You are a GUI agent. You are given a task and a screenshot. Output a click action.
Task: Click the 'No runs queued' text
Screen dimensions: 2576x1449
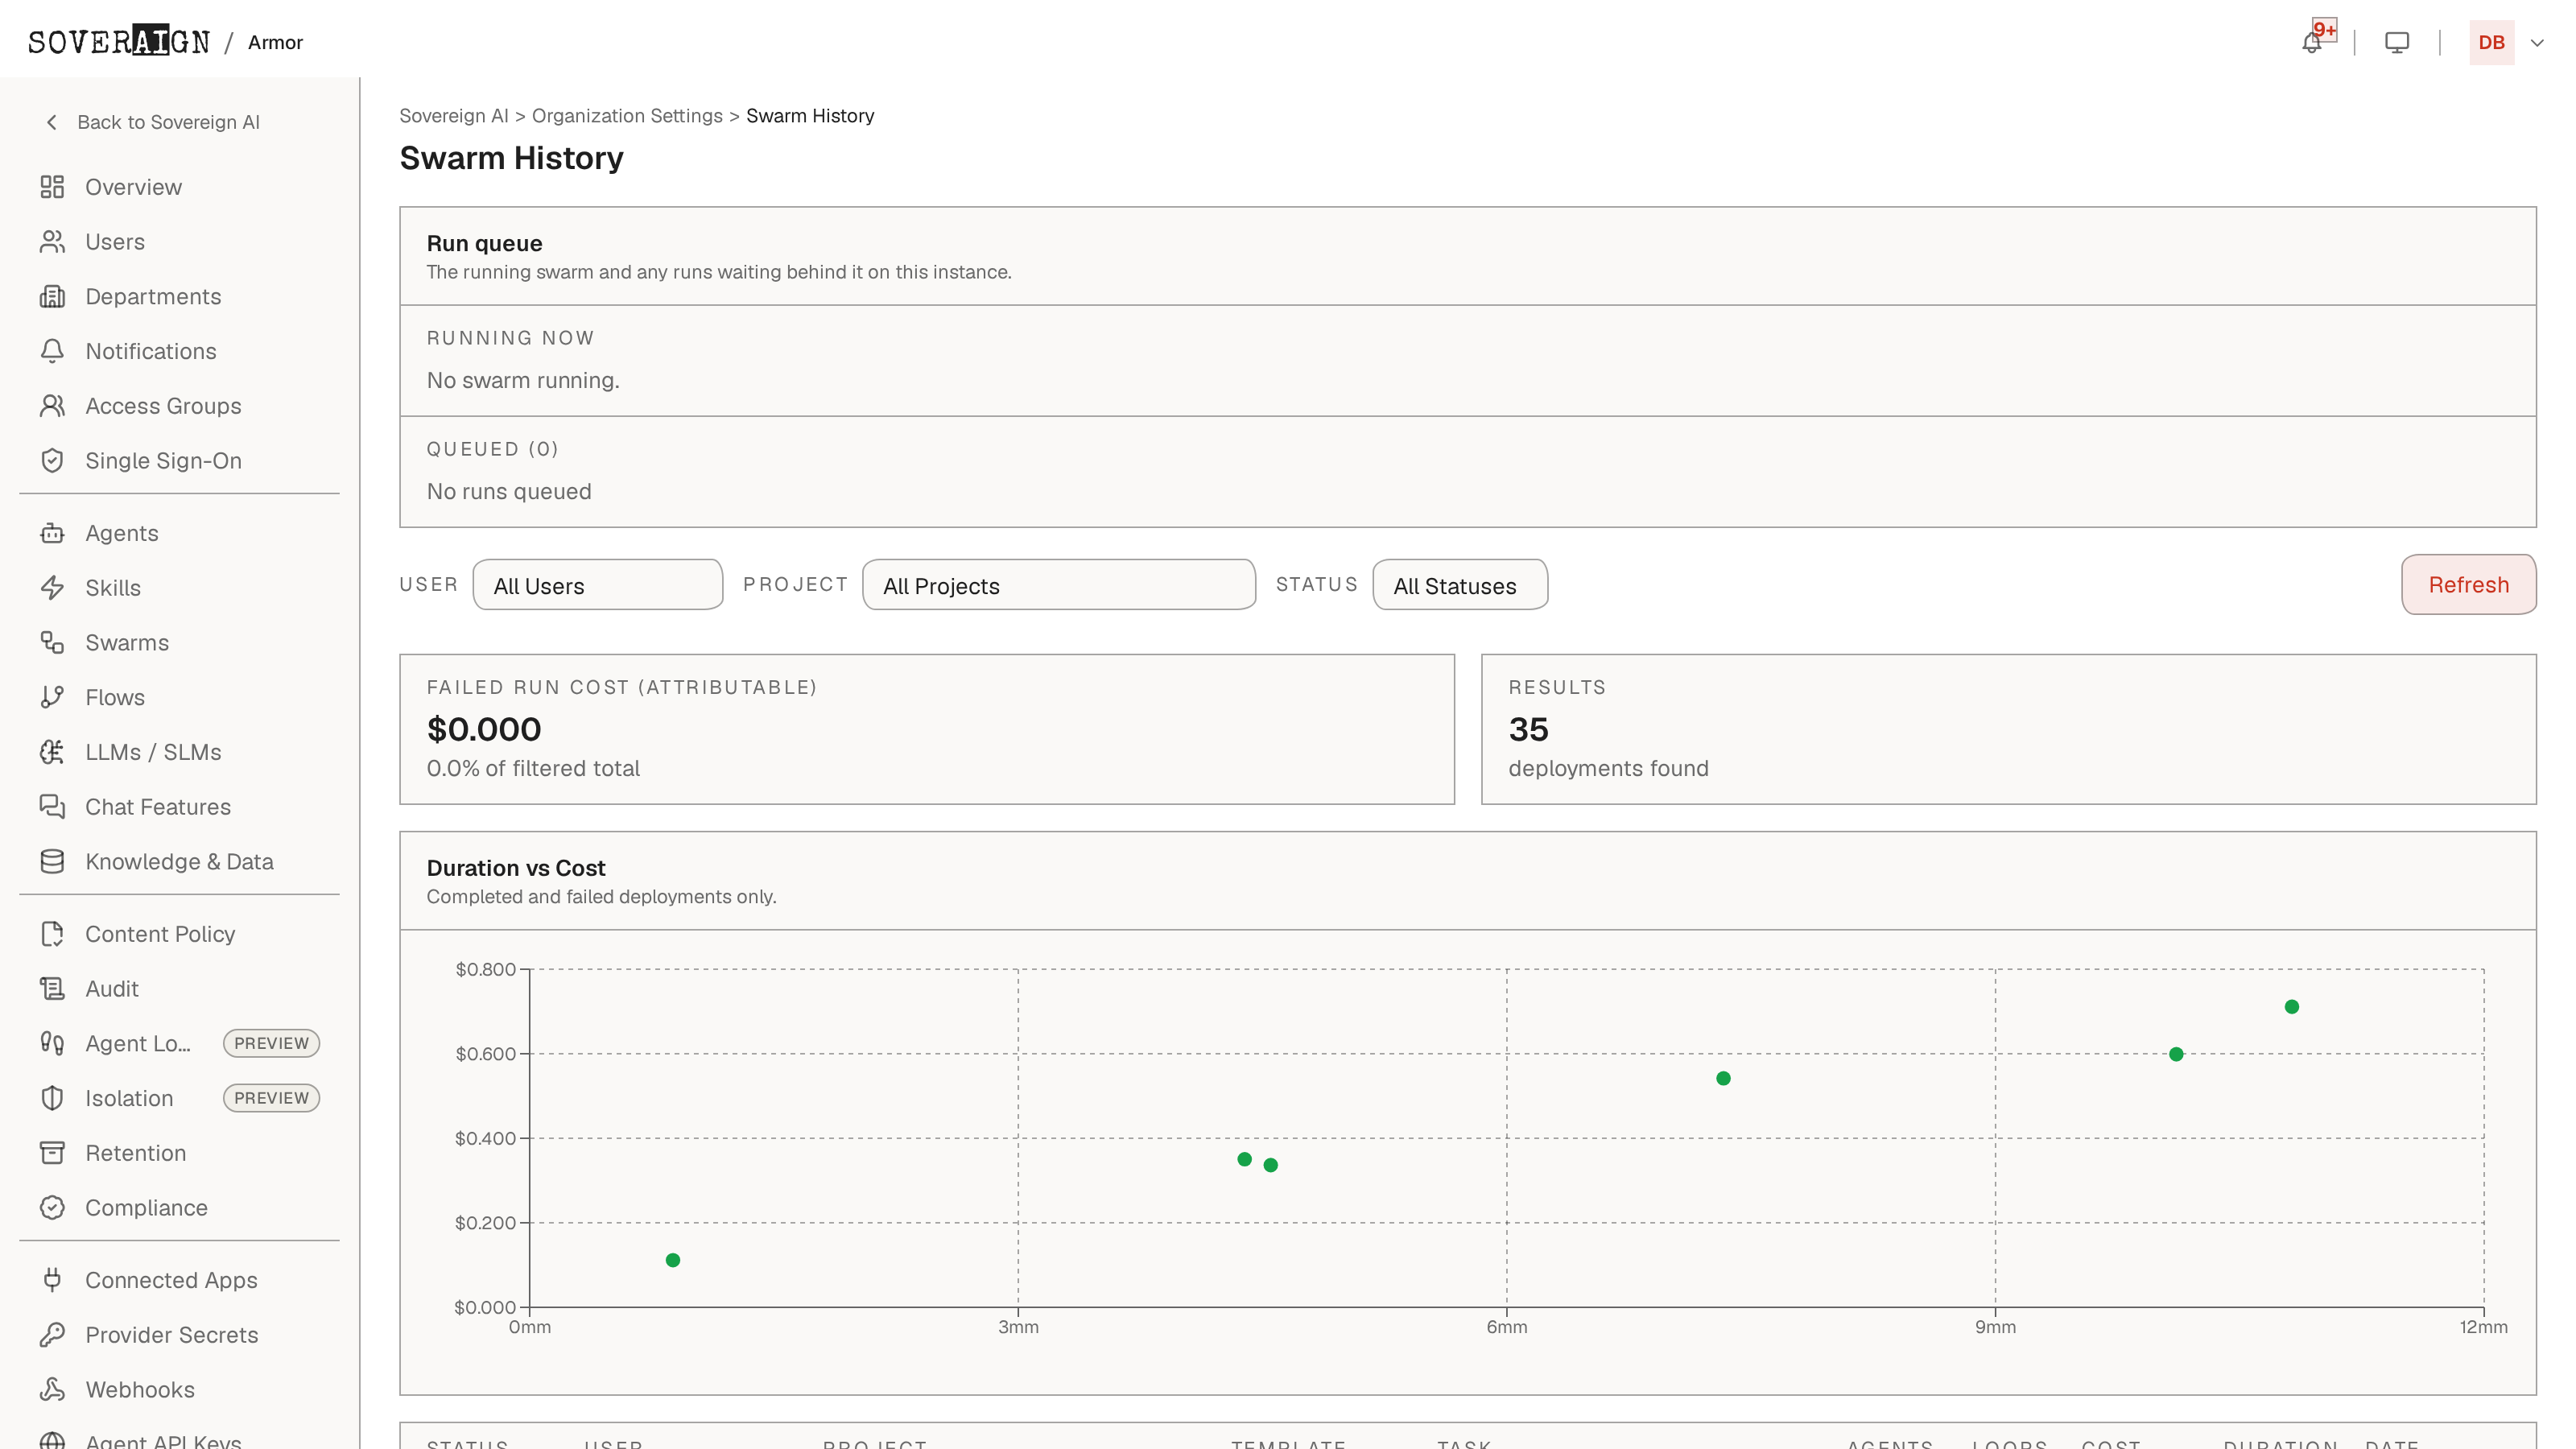(x=509, y=492)
